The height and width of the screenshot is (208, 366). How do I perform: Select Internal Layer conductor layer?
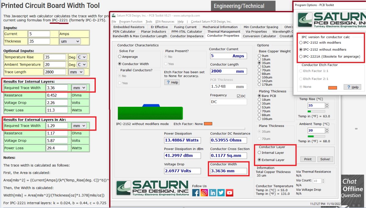[260, 153]
